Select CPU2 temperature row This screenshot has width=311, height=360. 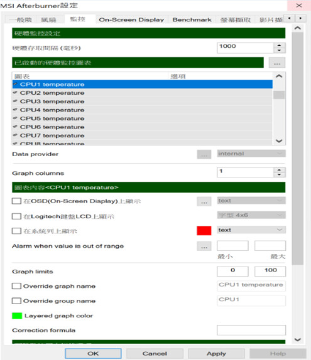point(143,93)
